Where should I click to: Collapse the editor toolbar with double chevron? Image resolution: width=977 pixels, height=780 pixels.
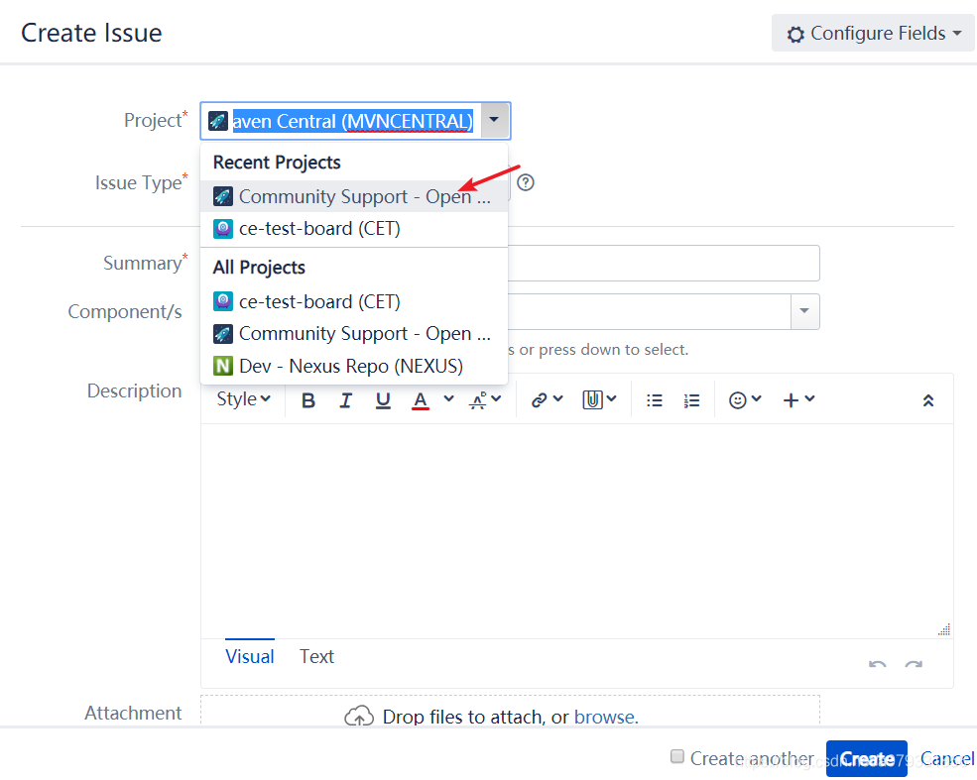coord(927,400)
